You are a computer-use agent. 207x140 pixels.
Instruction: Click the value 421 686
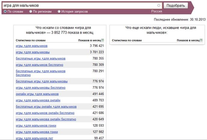98,113
